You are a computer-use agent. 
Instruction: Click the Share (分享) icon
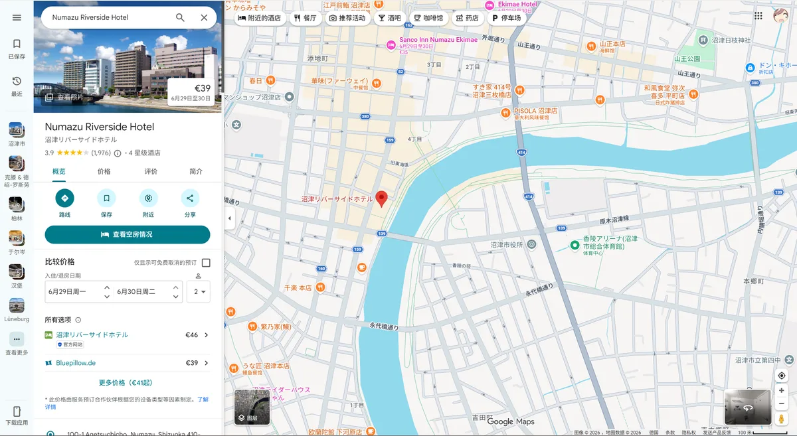tap(190, 198)
